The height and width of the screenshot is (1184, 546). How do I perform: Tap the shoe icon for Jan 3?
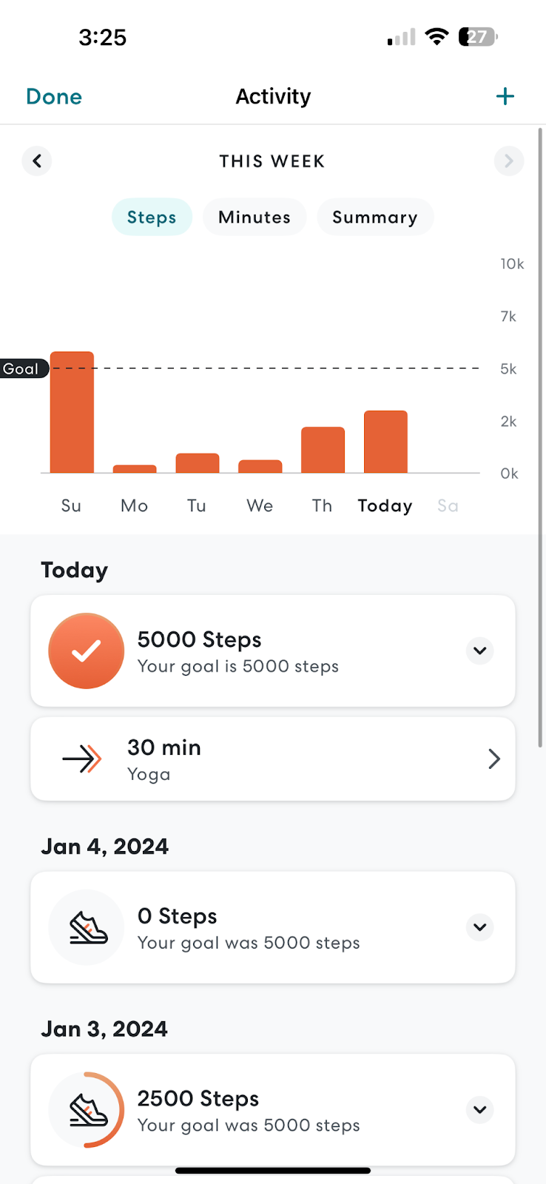click(87, 1109)
